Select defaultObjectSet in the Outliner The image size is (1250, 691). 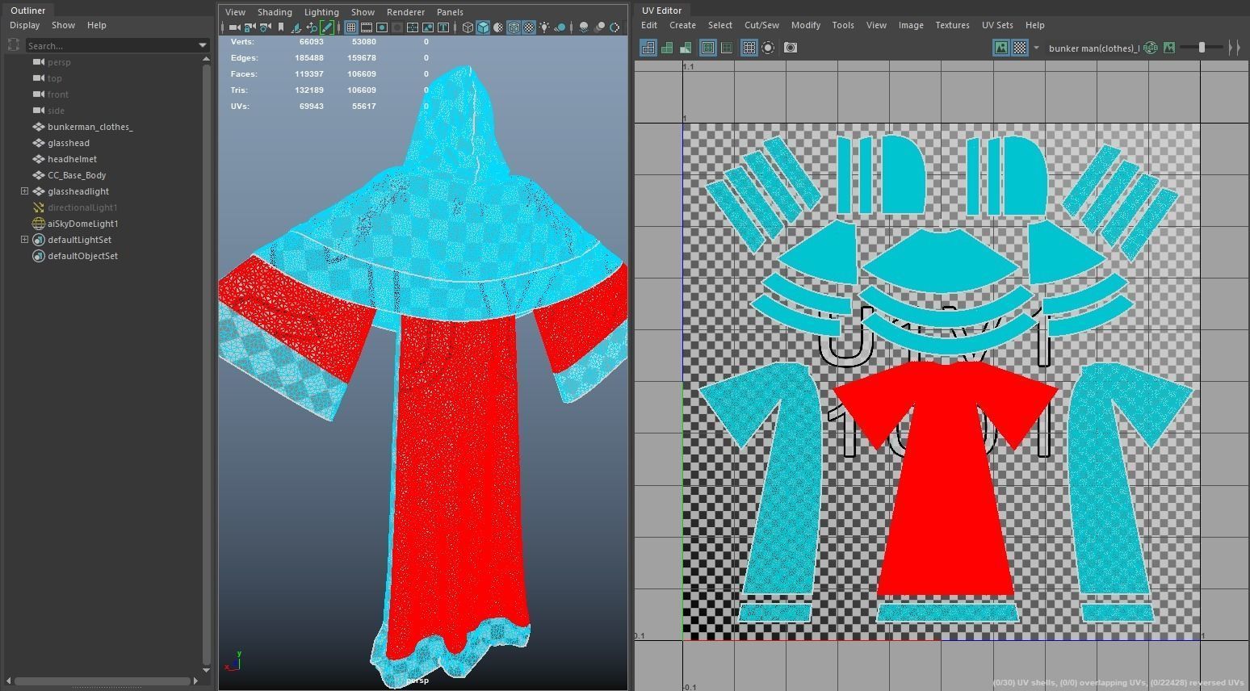click(x=82, y=256)
